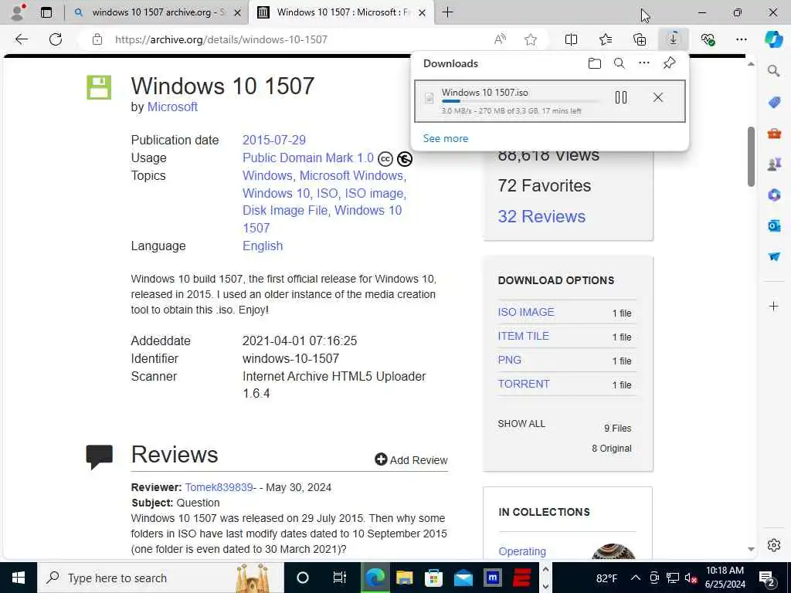Open File Explorer from the taskbar
Viewport: 791px width, 593px height.
tap(404, 578)
